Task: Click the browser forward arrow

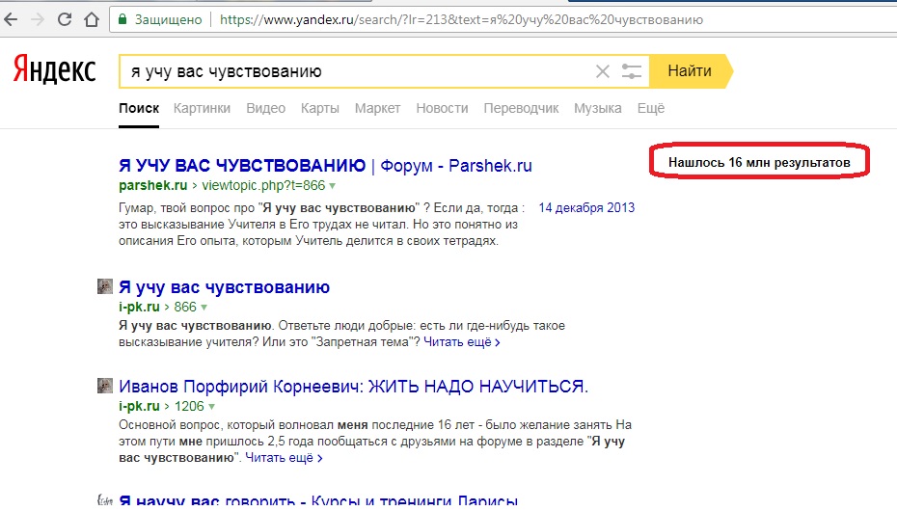Action: tap(39, 18)
